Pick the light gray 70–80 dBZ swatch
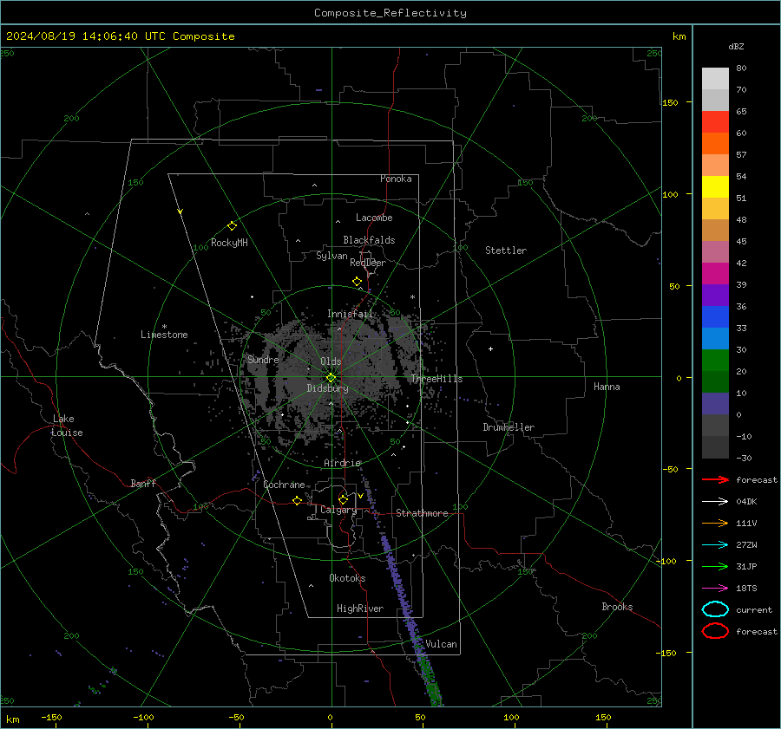The height and width of the screenshot is (729, 781). pyautogui.click(x=715, y=79)
